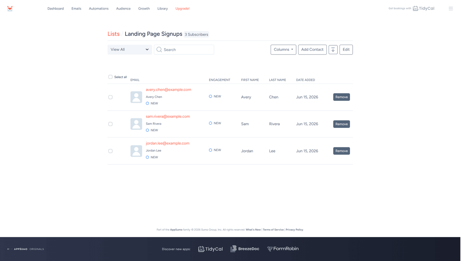Click first name cell Avery
This screenshot has width=464, height=261.
point(246,97)
